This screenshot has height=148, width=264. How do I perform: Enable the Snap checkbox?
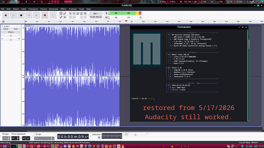[35, 134]
